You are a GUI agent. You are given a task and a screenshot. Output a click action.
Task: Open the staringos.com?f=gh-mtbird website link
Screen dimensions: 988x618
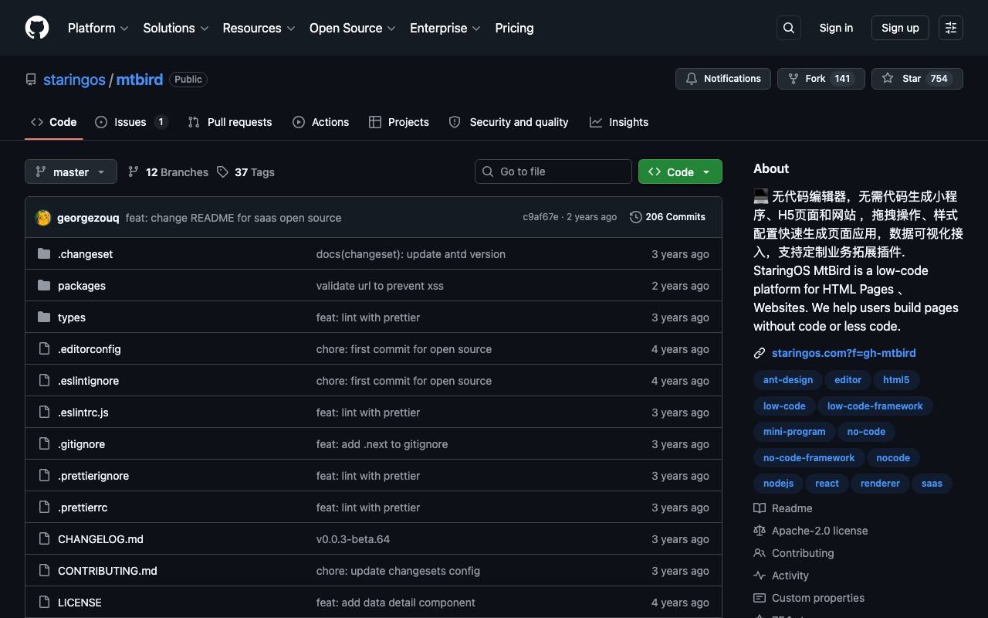click(844, 353)
